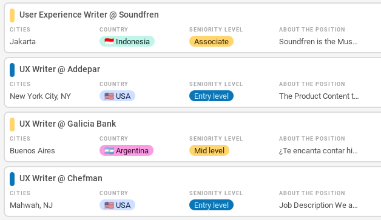
Task: Click ABOUT THE POSITION label in Soundfren card
Action: tap(312, 30)
